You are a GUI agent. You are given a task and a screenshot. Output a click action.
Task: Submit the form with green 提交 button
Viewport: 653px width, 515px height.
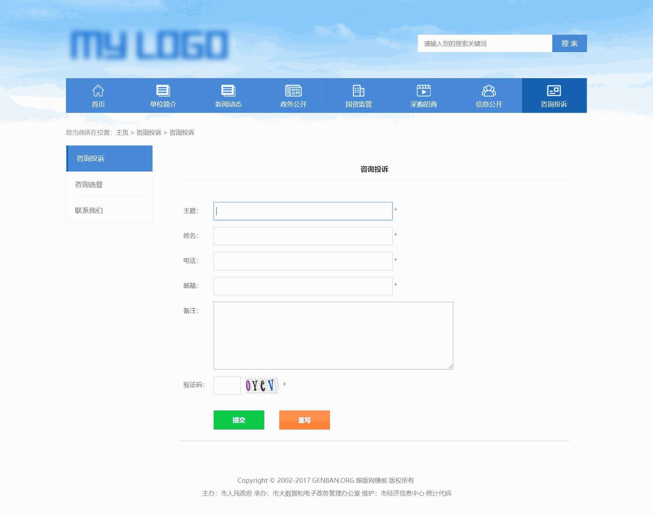tap(239, 420)
